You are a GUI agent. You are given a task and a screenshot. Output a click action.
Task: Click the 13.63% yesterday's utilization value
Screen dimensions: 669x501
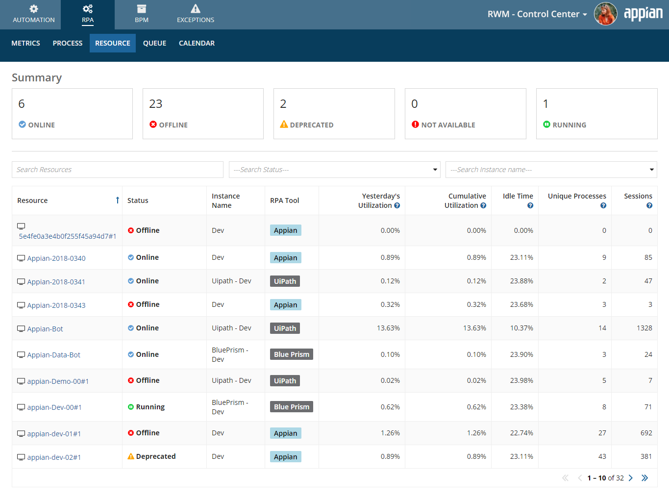[388, 328]
